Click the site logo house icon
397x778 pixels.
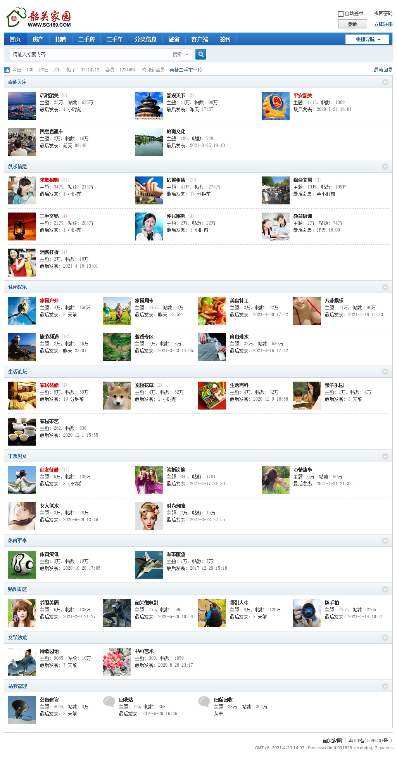(x=16, y=17)
